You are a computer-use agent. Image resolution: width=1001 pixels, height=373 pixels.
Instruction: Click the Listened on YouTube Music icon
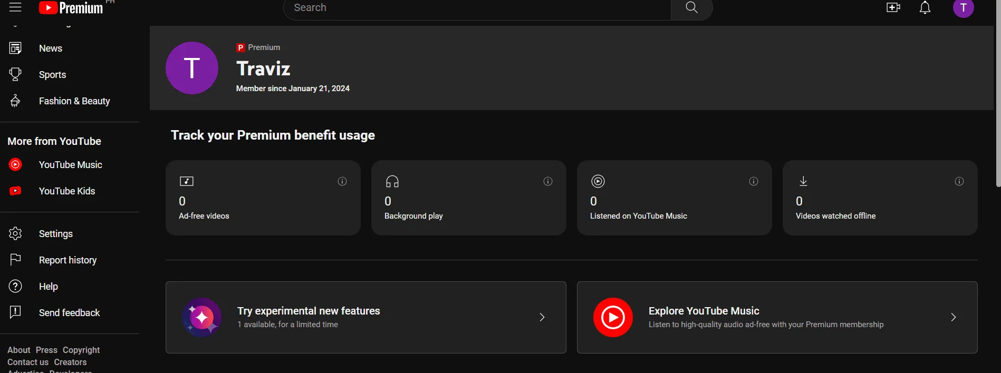(x=598, y=181)
